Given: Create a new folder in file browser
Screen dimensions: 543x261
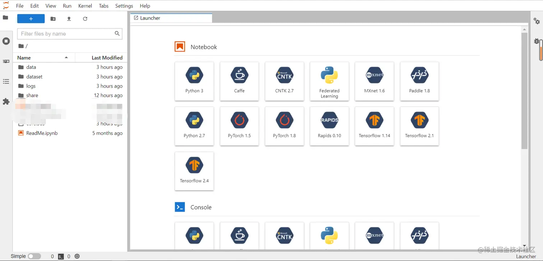Looking at the screenshot, I should [x=53, y=19].
